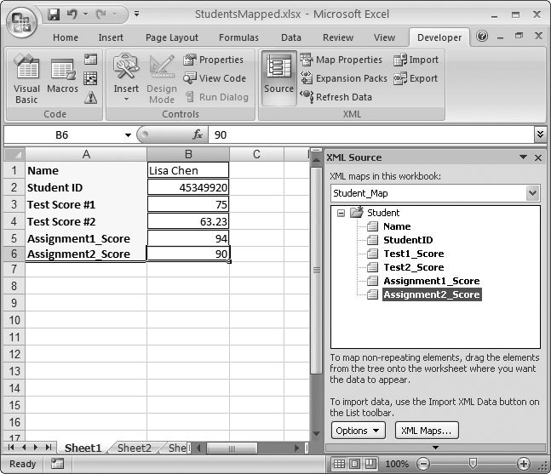
Task: Select the Test2_Score element in tree
Action: point(413,267)
